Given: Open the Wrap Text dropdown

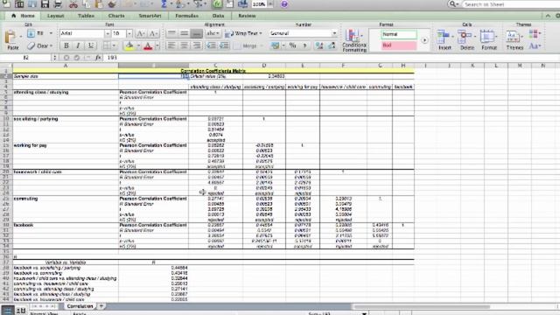Looking at the screenshot, I should pos(261,33).
